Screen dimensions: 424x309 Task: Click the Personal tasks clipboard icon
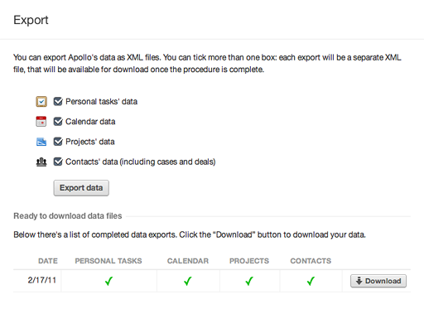[x=41, y=102]
